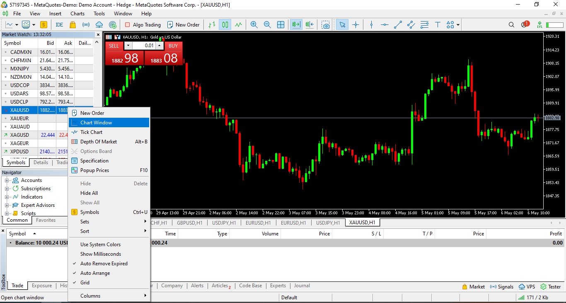This screenshot has height=303, width=566.
Task: Increase lot volume with up arrow
Action: [x=160, y=46]
